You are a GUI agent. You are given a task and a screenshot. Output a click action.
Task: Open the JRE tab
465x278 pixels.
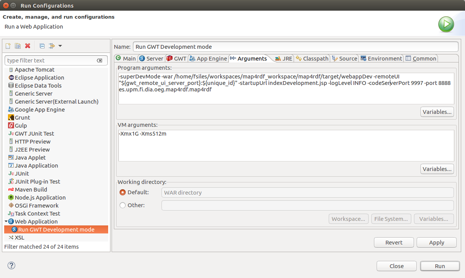[x=284, y=58]
